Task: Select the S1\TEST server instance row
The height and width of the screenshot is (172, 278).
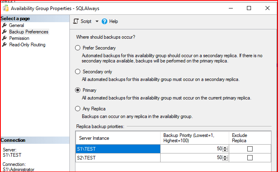Action: [x=118, y=149]
